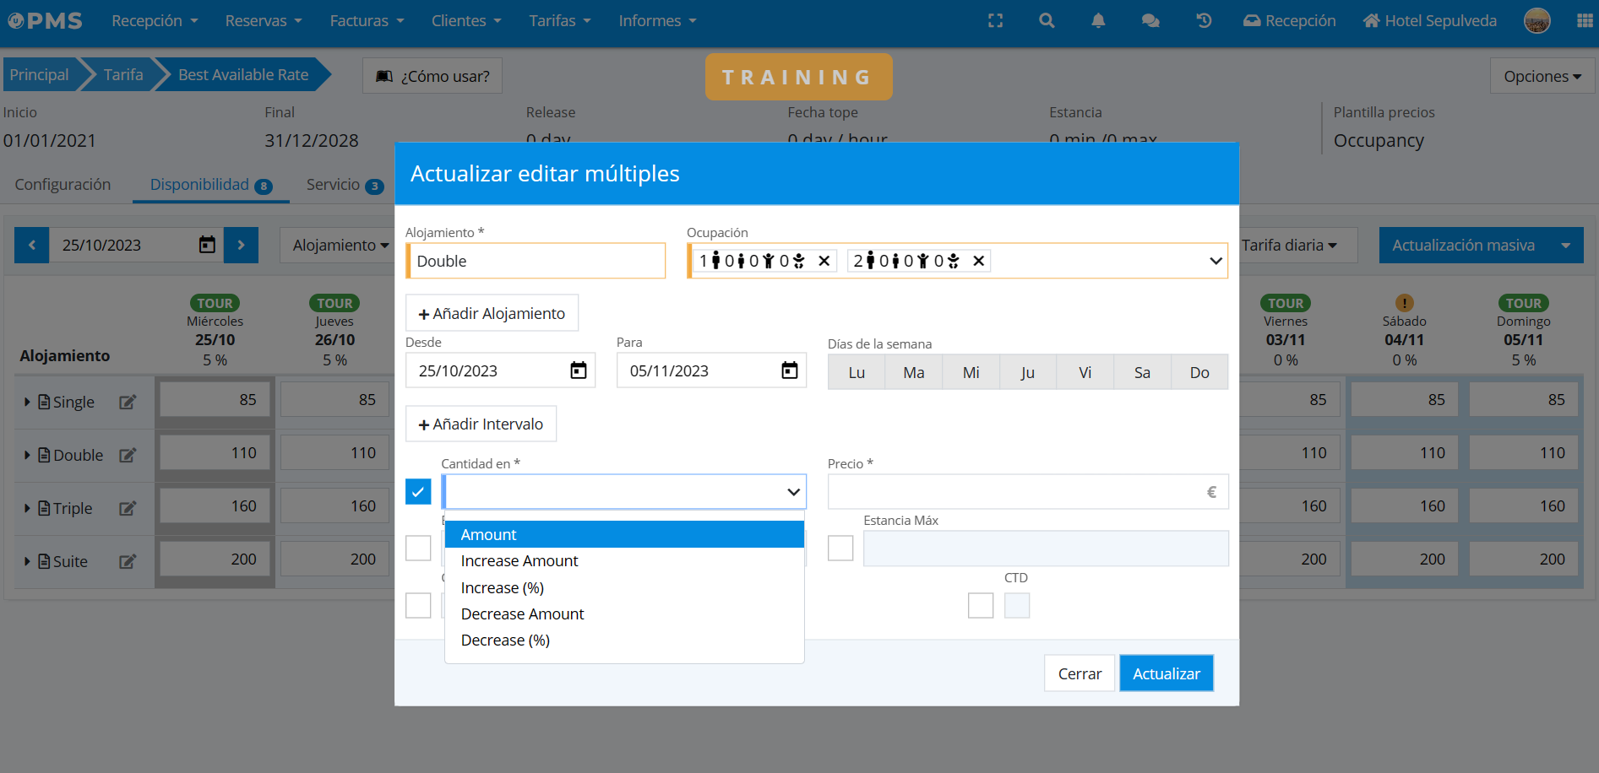Click edit icon next to Single
Image resolution: width=1599 pixels, height=773 pixels.
coord(128,403)
